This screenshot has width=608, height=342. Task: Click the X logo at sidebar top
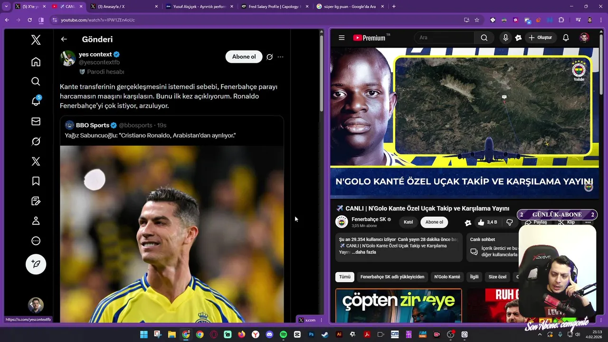(x=36, y=40)
